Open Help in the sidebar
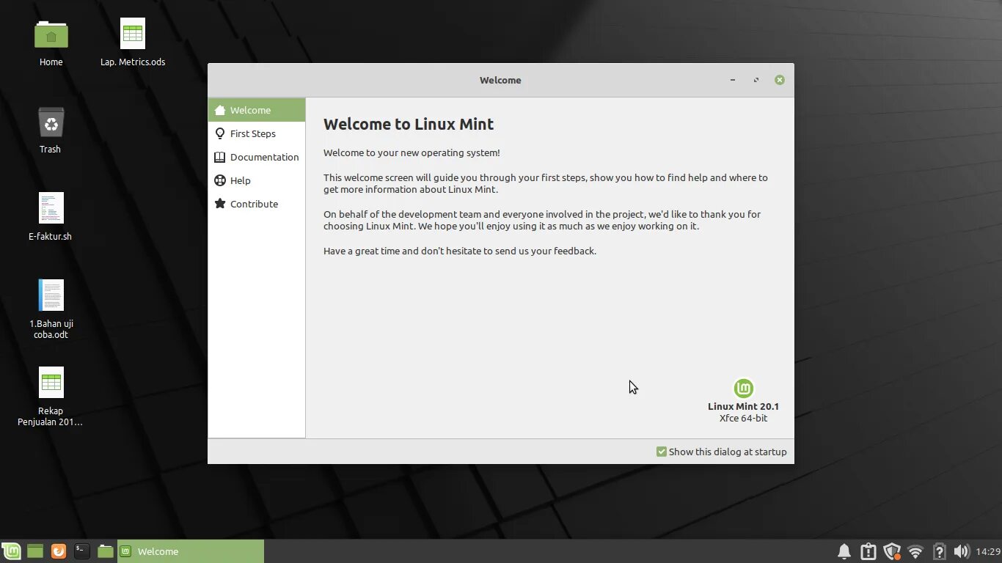1002x563 pixels. click(x=257, y=180)
